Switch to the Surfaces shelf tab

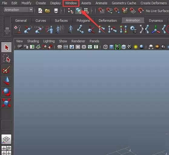[x=61, y=21]
